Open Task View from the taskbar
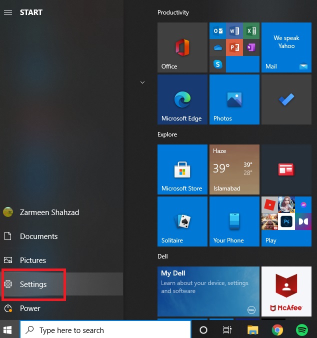 227,330
